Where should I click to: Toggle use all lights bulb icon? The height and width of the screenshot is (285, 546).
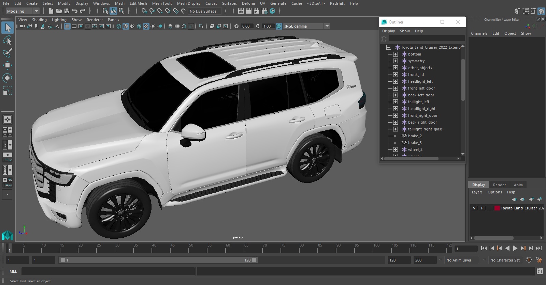pyautogui.click(x=153, y=26)
